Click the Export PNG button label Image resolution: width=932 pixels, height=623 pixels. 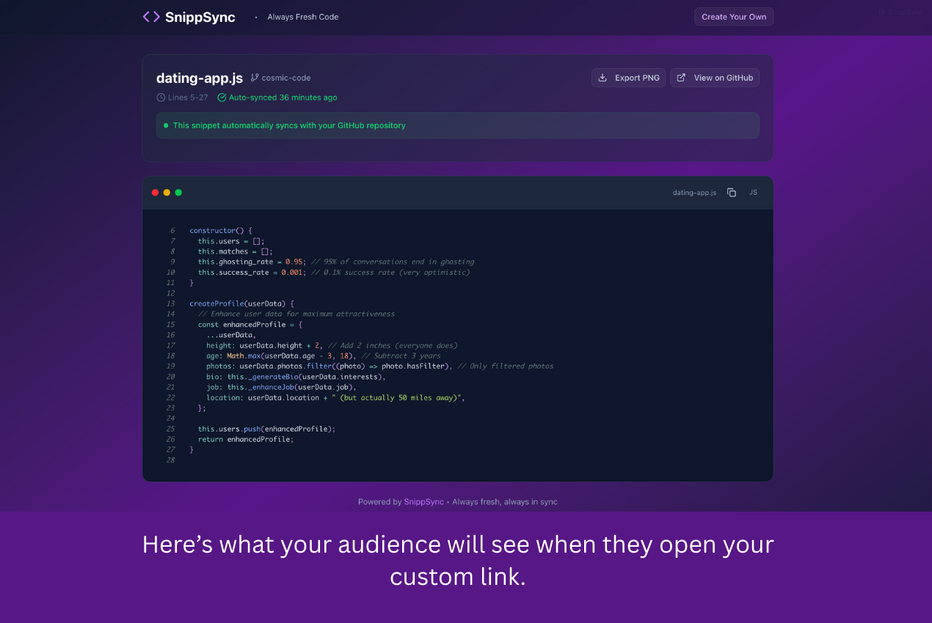click(x=637, y=78)
